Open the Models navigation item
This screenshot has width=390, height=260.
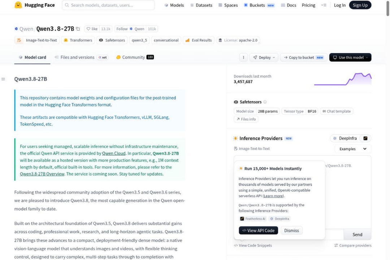(174, 5)
